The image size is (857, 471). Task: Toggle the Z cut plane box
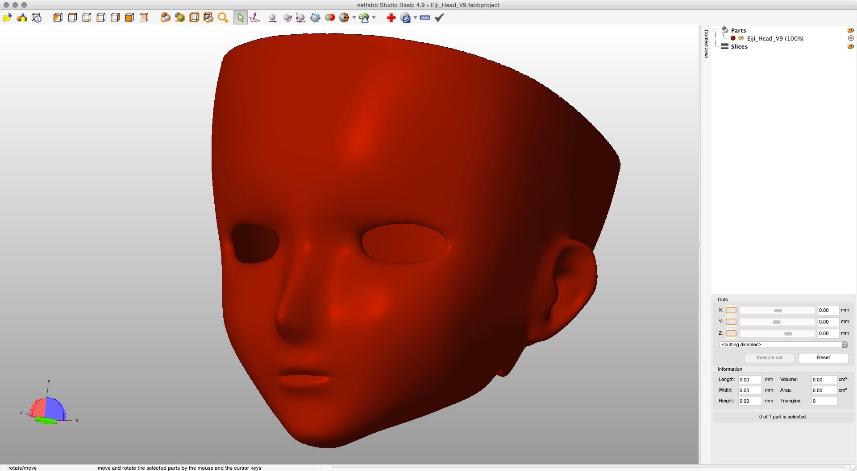point(731,333)
